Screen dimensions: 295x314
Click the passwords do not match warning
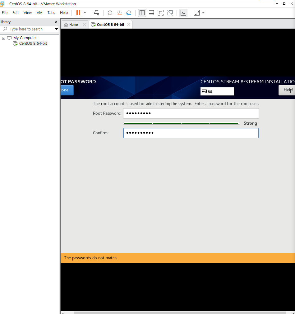(x=177, y=258)
